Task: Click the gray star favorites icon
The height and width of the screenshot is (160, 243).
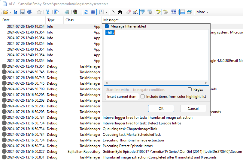Action: pyautogui.click(x=39, y=12)
